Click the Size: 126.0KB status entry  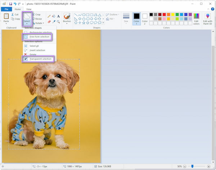pos(103,166)
